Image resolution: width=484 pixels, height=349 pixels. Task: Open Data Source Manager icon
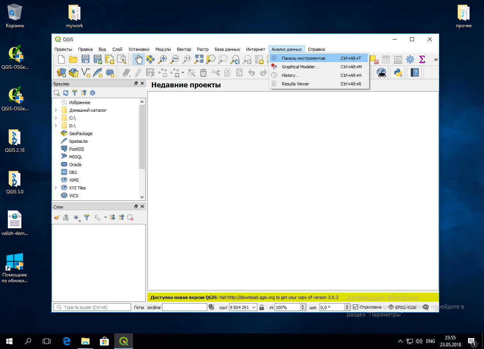(61, 73)
